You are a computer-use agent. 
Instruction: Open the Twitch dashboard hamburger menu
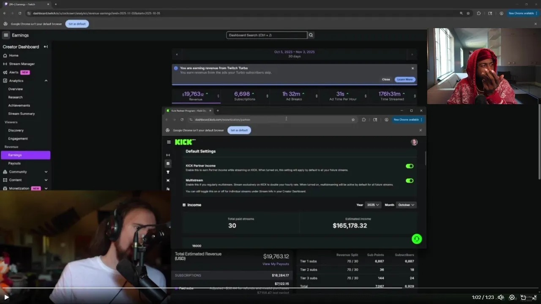6,35
